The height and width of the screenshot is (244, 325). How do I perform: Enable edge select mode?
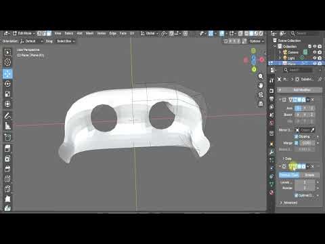[44, 33]
